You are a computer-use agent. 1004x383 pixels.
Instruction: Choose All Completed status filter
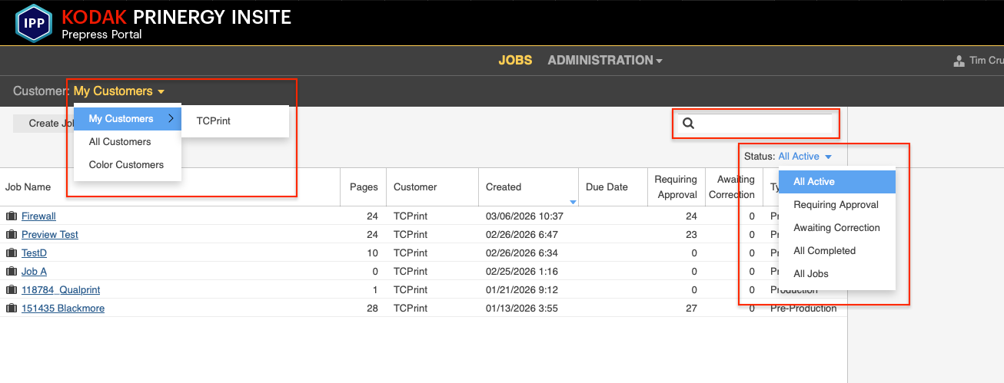click(x=824, y=251)
